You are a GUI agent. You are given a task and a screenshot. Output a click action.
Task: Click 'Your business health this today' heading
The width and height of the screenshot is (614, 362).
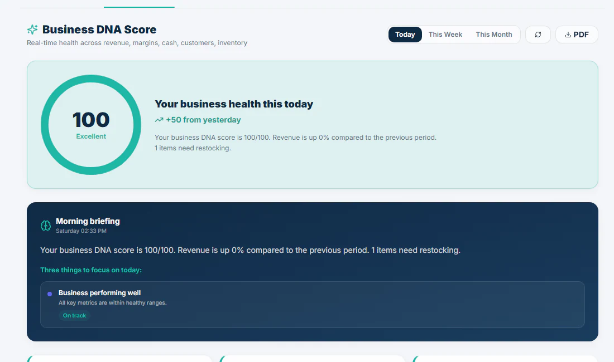(x=234, y=104)
